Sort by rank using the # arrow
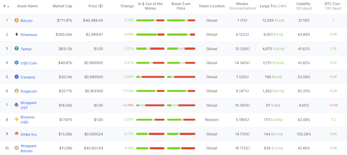The height and width of the screenshot is (155, 347). [8, 6]
